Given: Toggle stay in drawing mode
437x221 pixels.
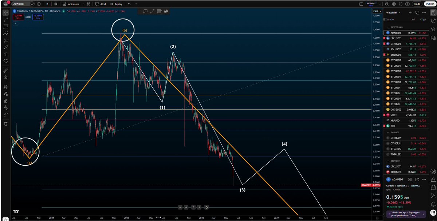Looking at the screenshot, I should click(x=6, y=94).
